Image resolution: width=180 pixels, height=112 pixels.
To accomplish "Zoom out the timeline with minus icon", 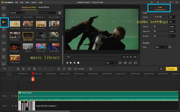I will click(x=76, y=69).
